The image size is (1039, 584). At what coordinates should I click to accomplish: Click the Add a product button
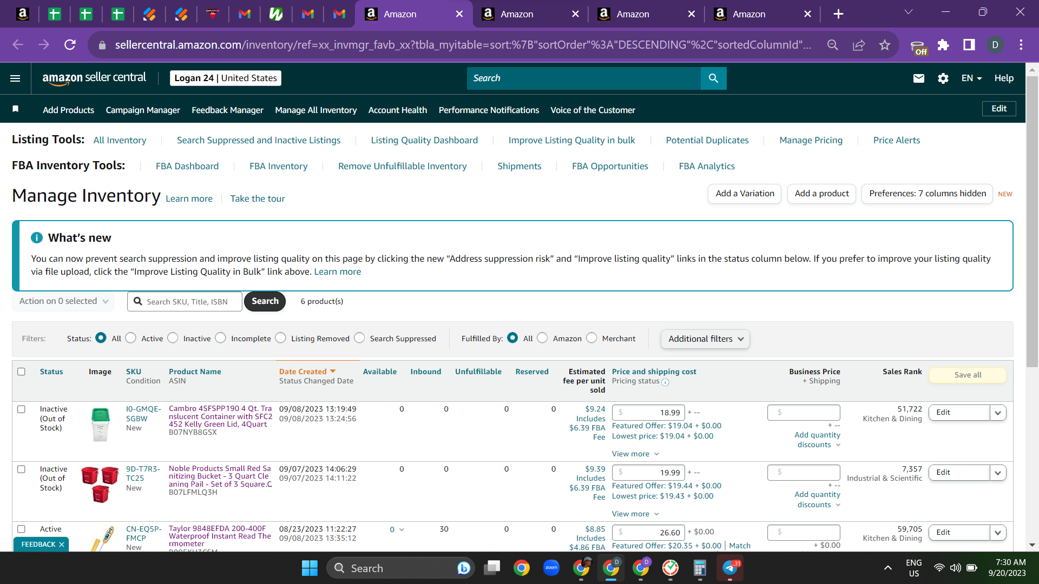tap(821, 194)
